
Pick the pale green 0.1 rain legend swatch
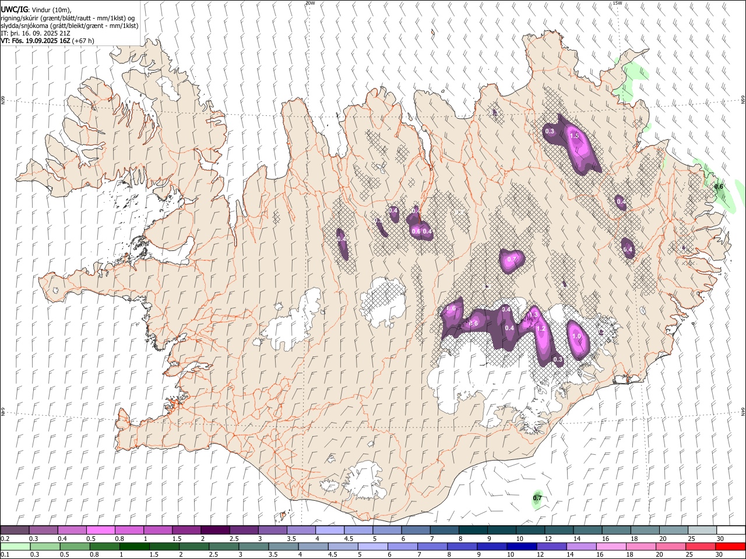(15, 546)
